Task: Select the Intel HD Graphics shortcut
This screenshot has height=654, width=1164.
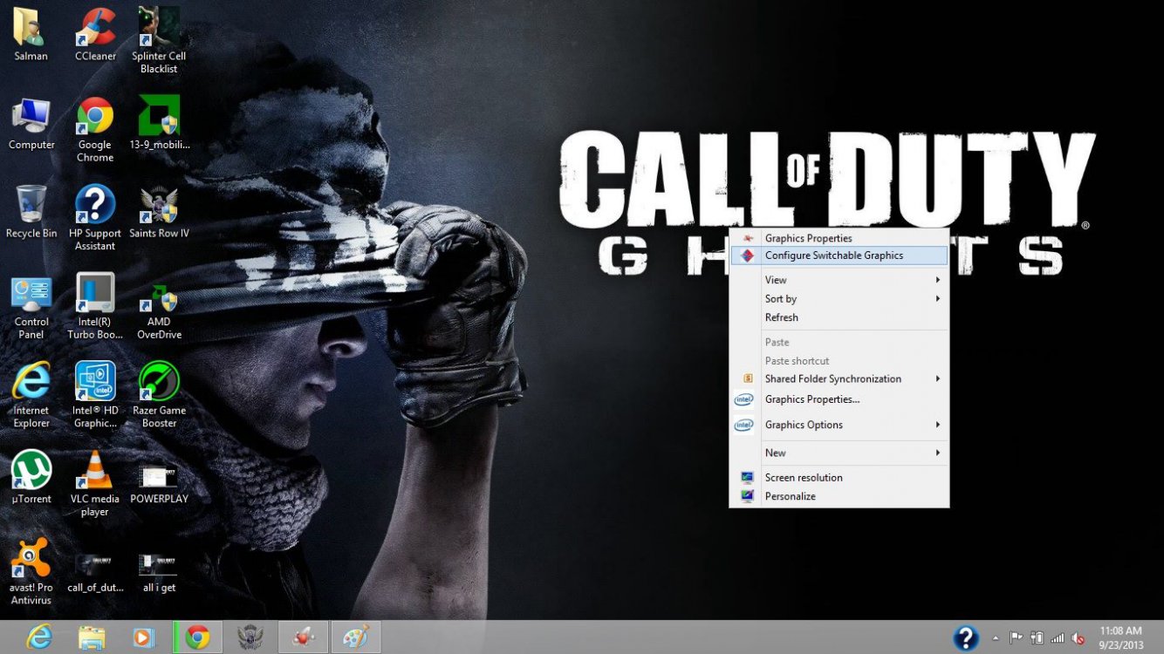Action: (95, 395)
